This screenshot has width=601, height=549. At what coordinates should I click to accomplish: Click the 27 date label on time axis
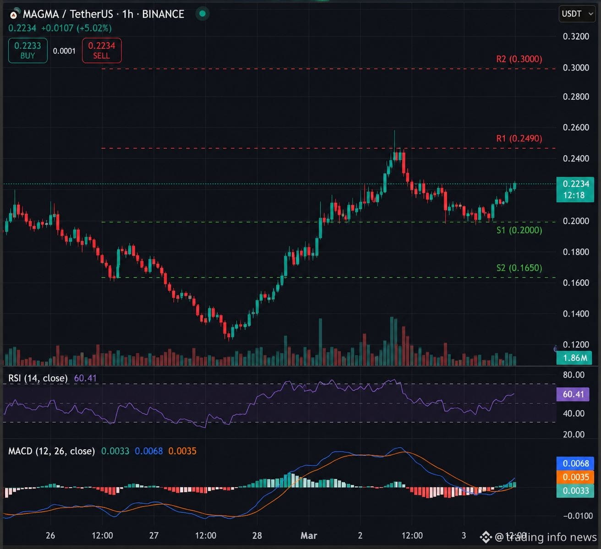point(154,535)
